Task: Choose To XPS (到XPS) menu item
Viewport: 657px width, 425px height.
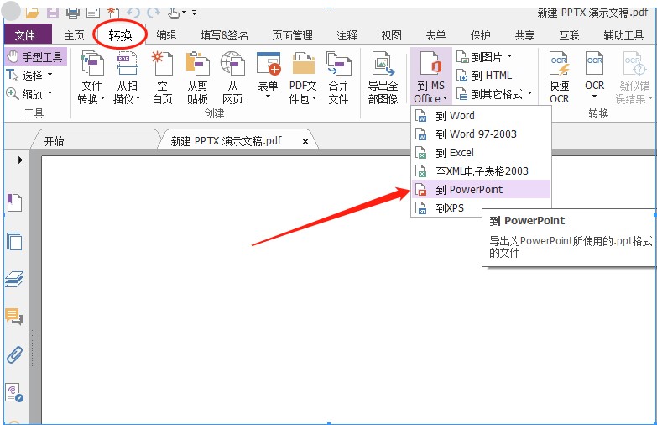Action: (446, 207)
